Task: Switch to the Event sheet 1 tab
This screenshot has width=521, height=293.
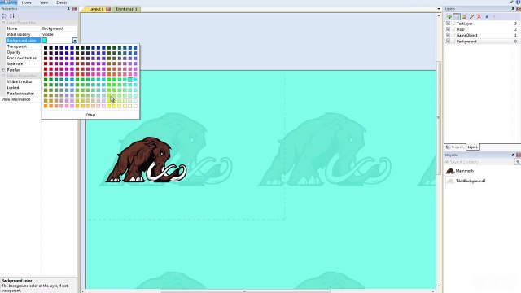Action: 126,9
